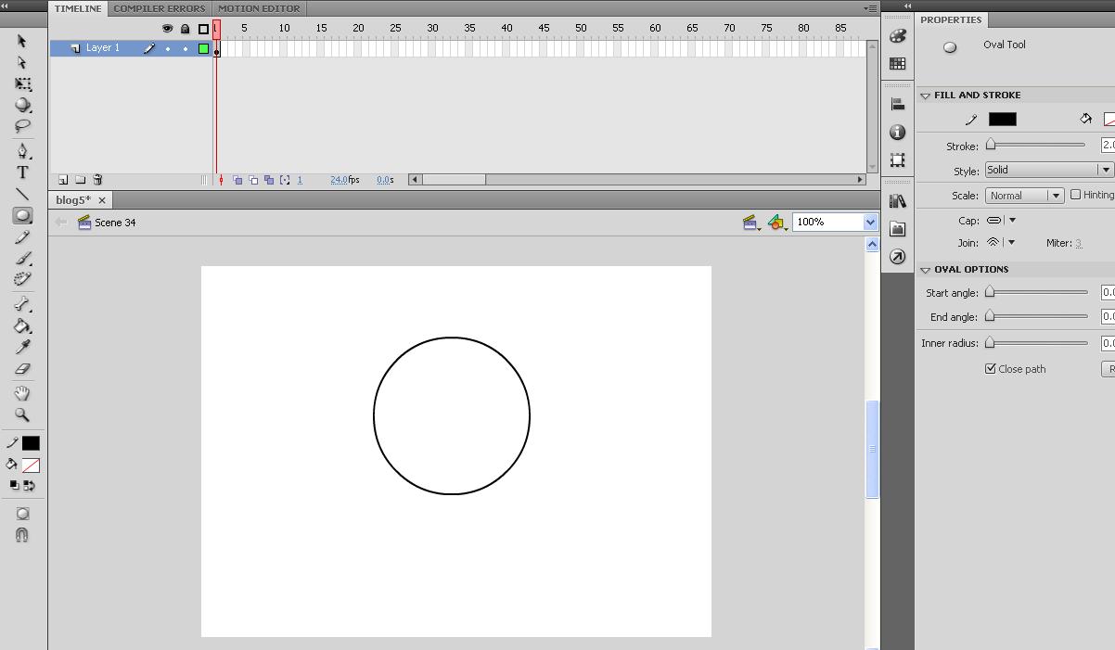Screen dimensions: 1115x650
Task: Select the Eraser tool
Action: (22, 369)
